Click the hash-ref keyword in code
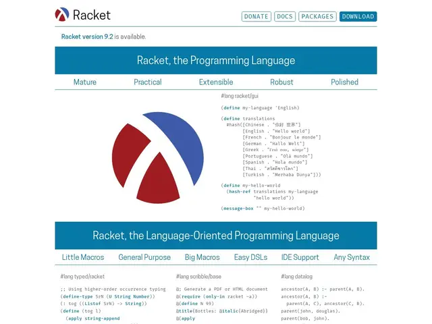The width and height of the screenshot is (432, 324). point(240,192)
